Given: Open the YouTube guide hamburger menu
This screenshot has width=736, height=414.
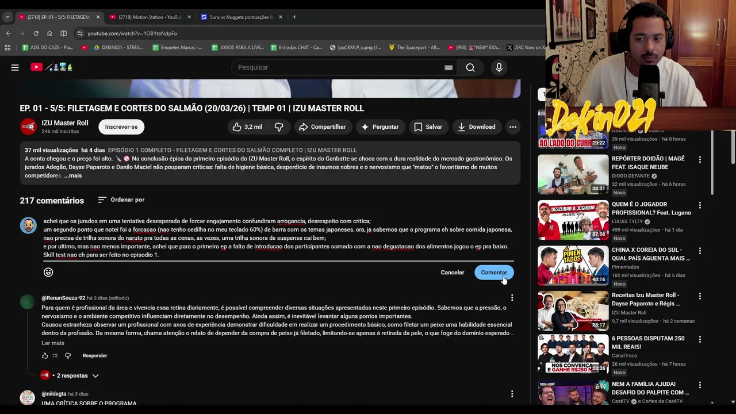Looking at the screenshot, I should pyautogui.click(x=15, y=67).
